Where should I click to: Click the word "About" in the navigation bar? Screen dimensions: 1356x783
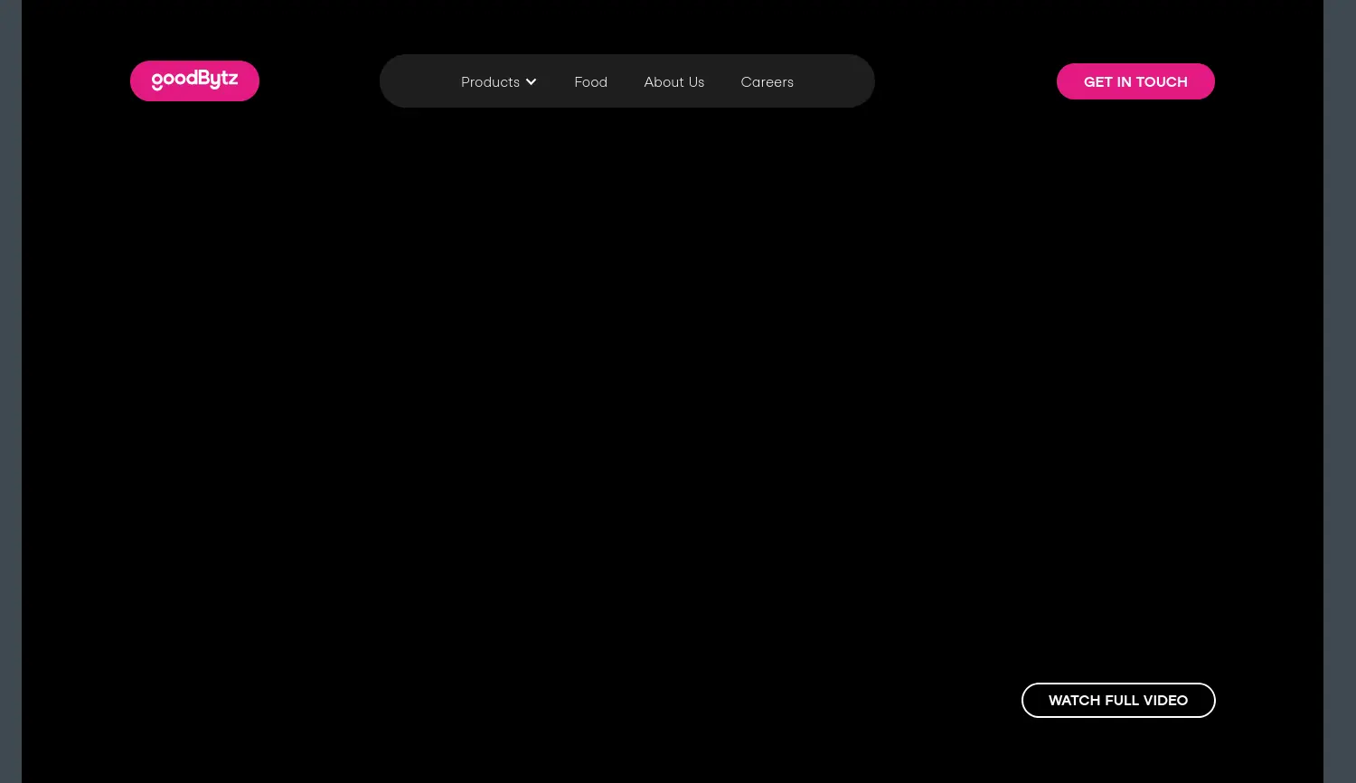[x=664, y=82]
